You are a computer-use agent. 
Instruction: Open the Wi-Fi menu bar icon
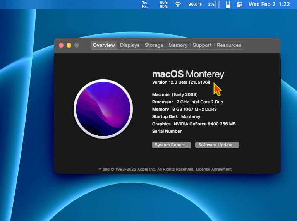177,4
